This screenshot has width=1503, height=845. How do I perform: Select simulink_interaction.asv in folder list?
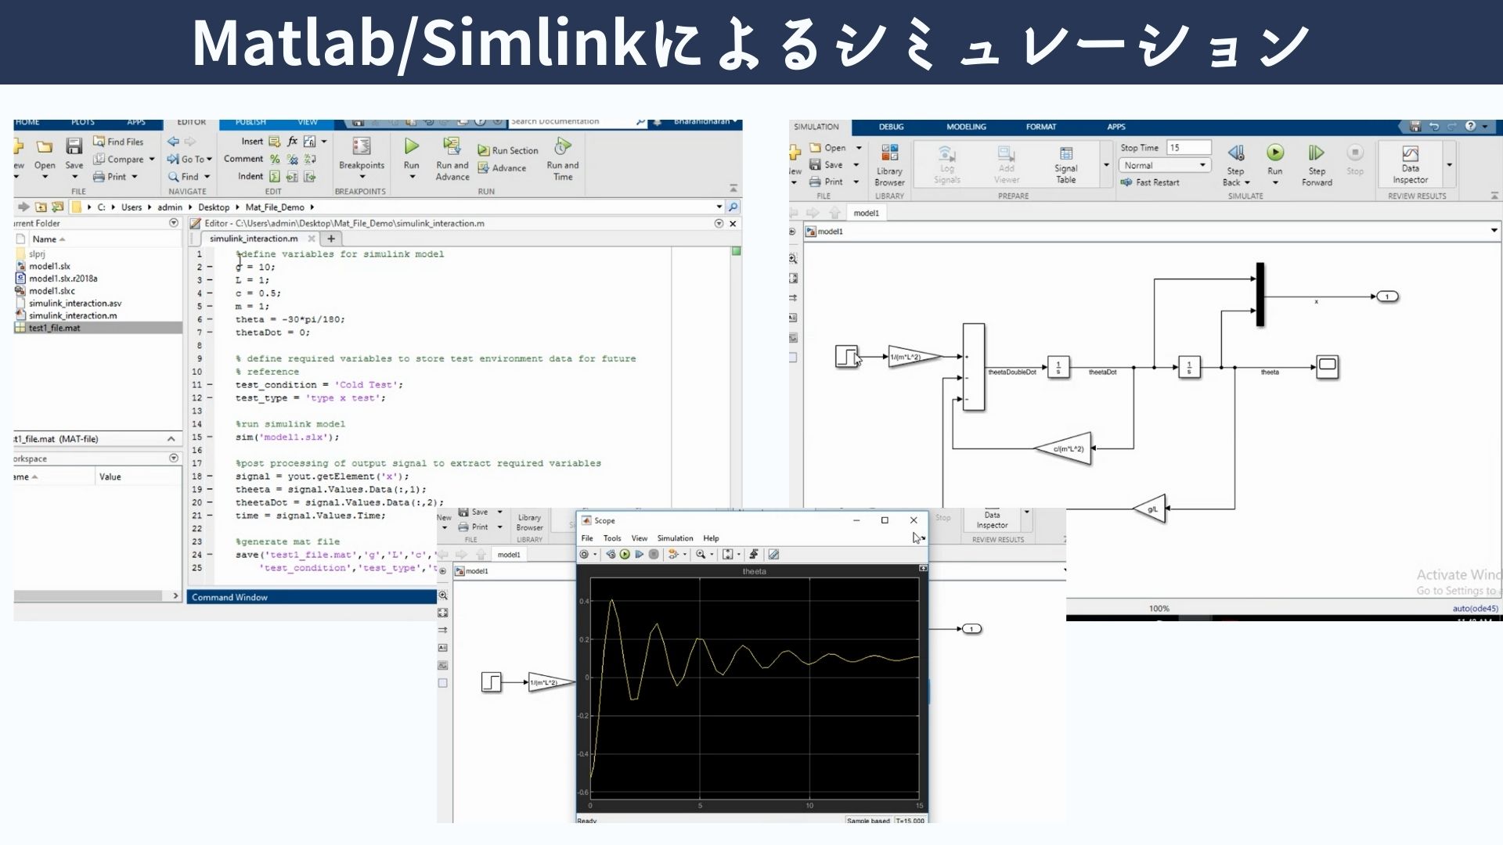(75, 304)
